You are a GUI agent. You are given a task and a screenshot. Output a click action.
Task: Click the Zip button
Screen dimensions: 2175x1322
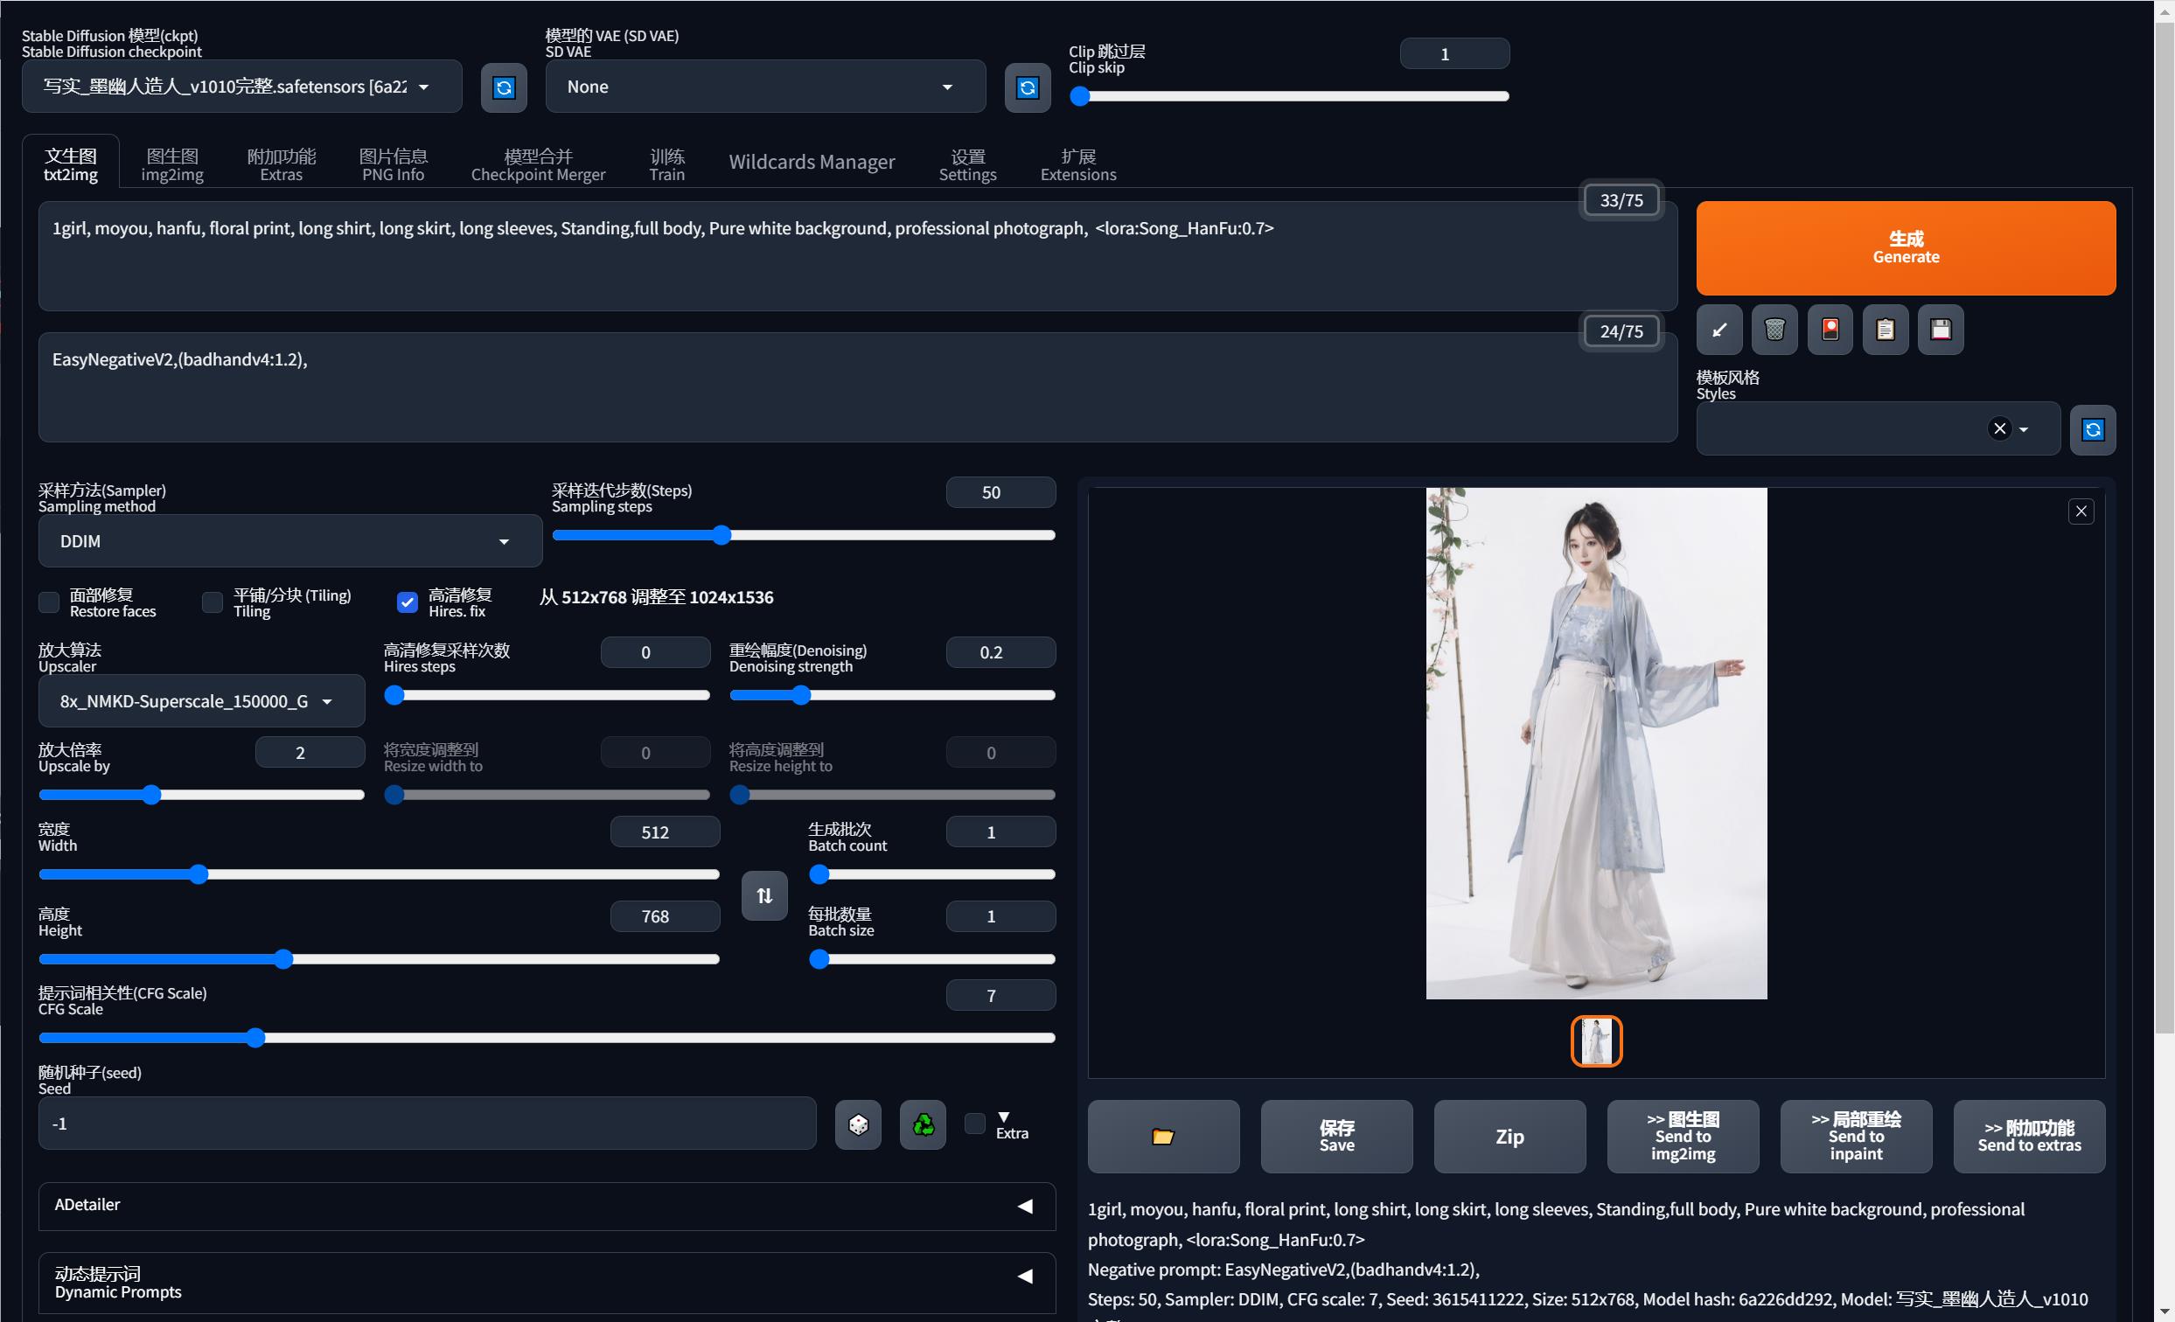(x=1509, y=1136)
